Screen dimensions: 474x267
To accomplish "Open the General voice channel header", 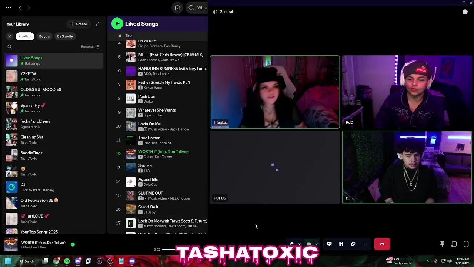I will point(223,12).
